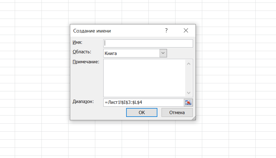Cancel with the Отмена button
276x158 pixels.
pos(177,112)
